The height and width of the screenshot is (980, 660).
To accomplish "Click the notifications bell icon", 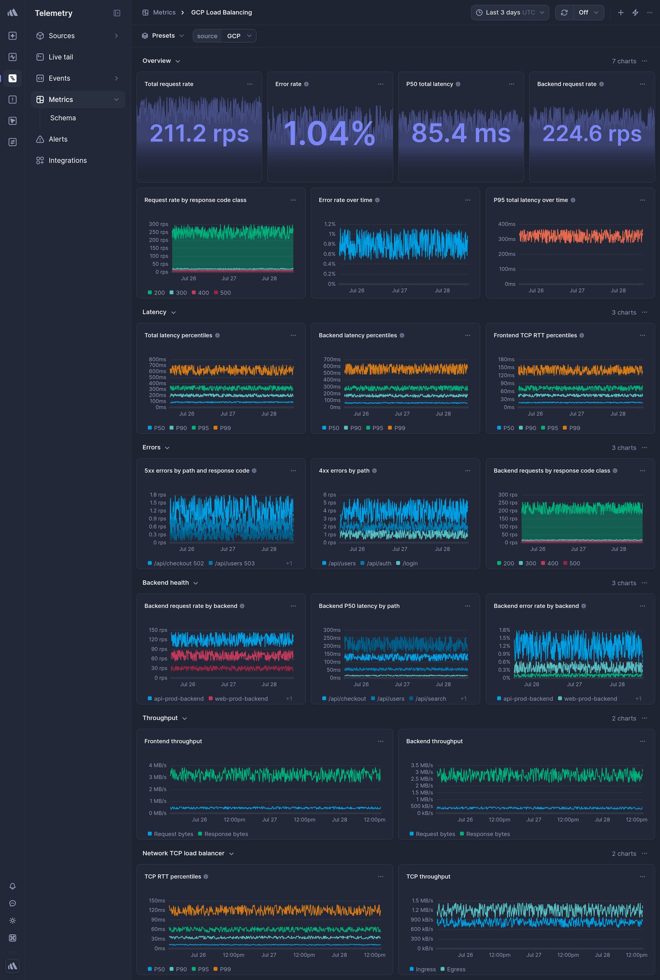I will pos(12,886).
